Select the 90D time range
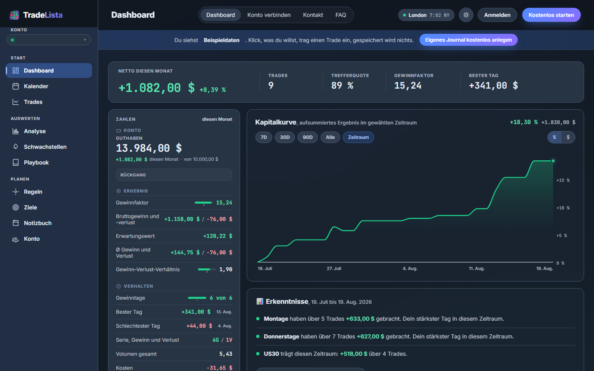 (x=308, y=137)
